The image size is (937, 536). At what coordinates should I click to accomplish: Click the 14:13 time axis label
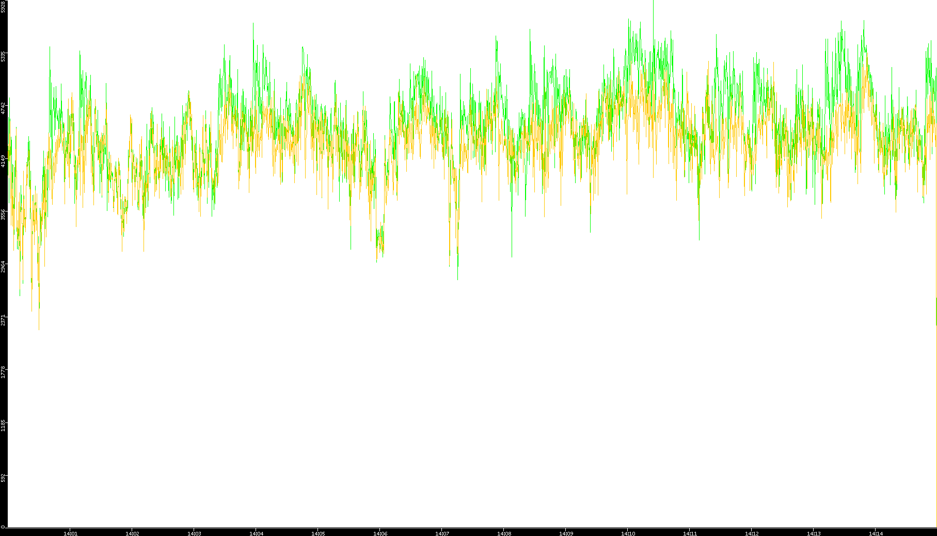(814, 533)
